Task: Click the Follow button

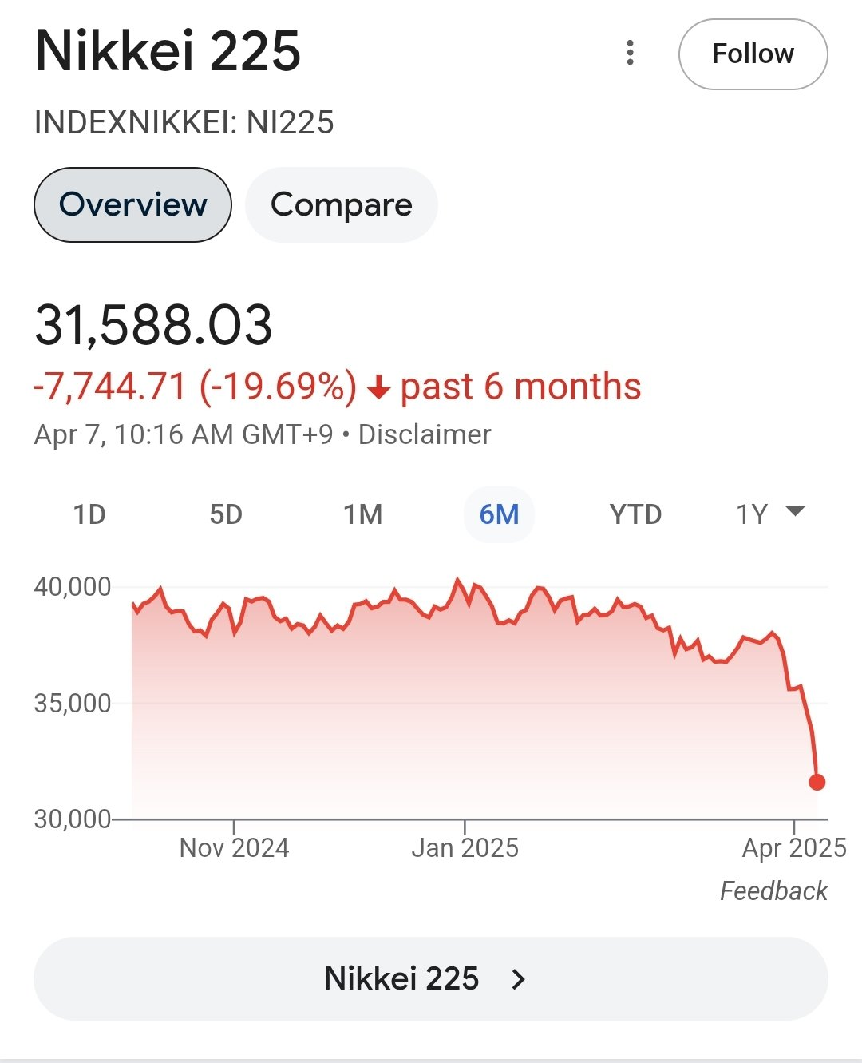Action: tap(753, 54)
